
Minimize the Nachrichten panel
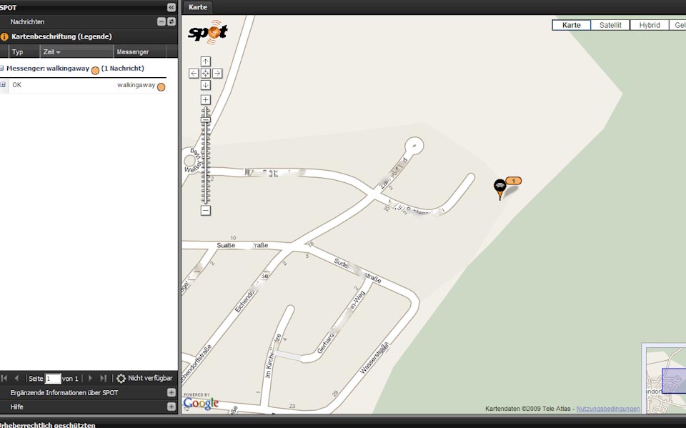tap(162, 22)
